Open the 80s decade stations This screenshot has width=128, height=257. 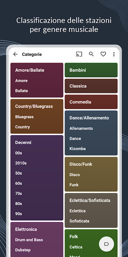tap(19, 203)
